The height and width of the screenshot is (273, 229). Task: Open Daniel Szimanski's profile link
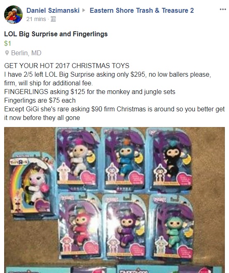point(53,10)
